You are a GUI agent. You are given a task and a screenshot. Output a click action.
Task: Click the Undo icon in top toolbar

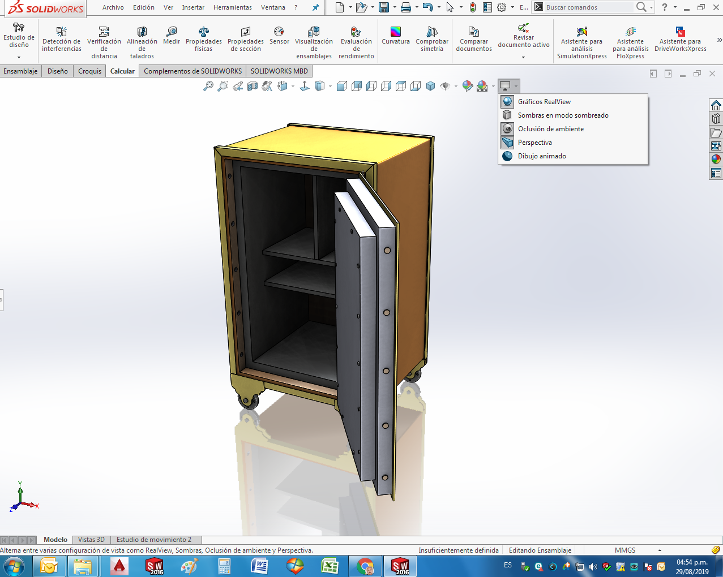(x=428, y=7)
